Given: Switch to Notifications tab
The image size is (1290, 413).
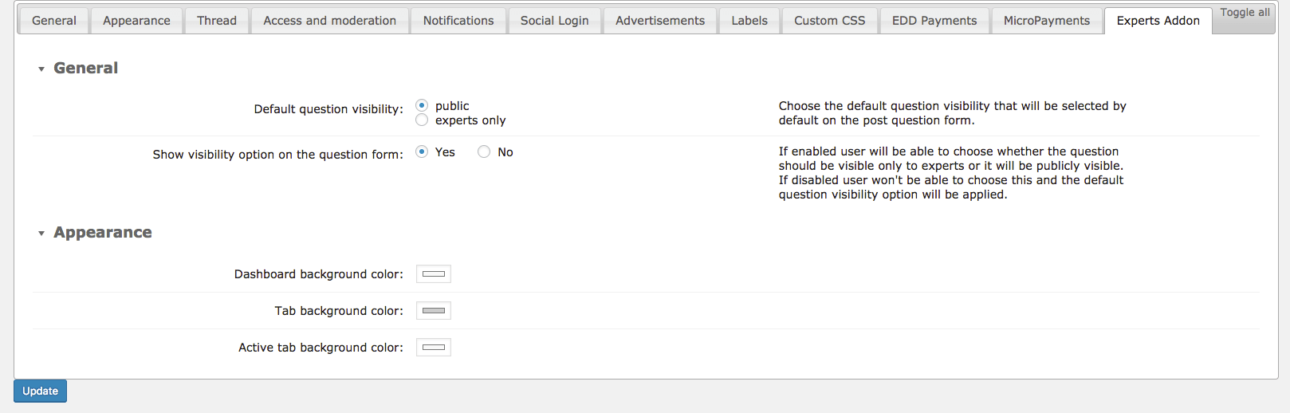Looking at the screenshot, I should click(458, 21).
